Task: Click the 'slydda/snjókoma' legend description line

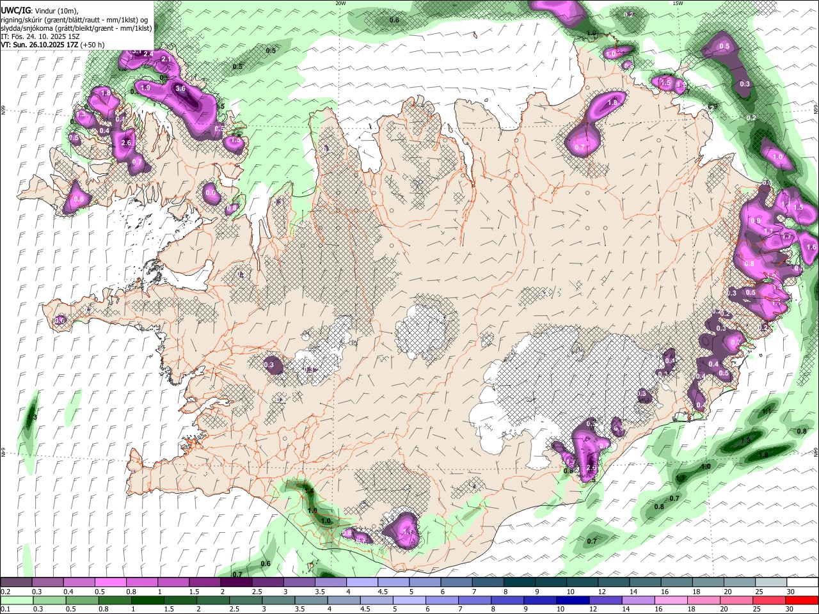Action: [x=76, y=28]
